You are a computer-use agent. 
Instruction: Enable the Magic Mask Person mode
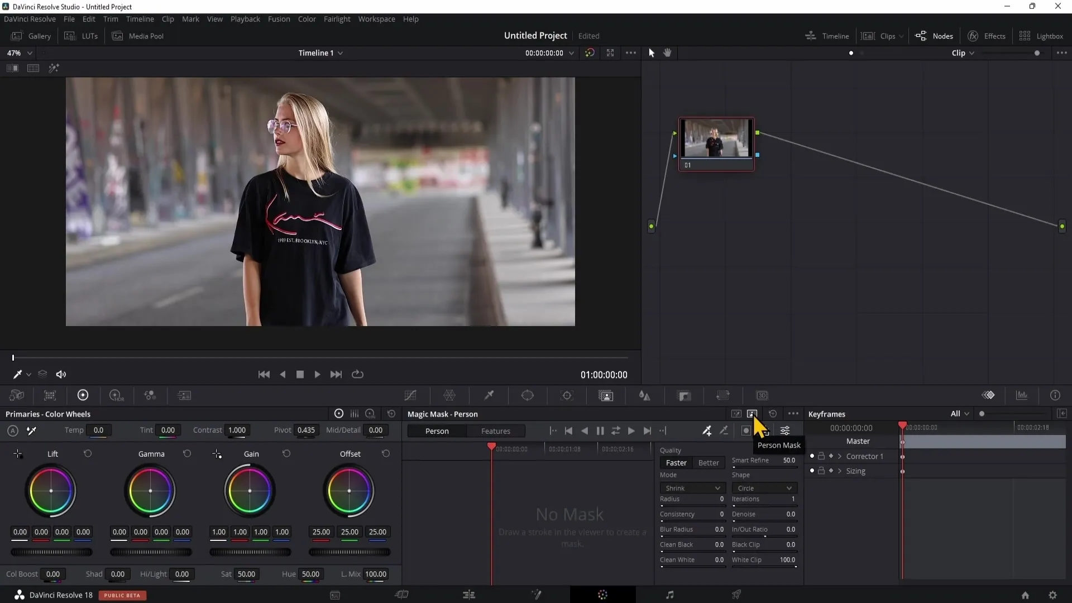tap(437, 430)
